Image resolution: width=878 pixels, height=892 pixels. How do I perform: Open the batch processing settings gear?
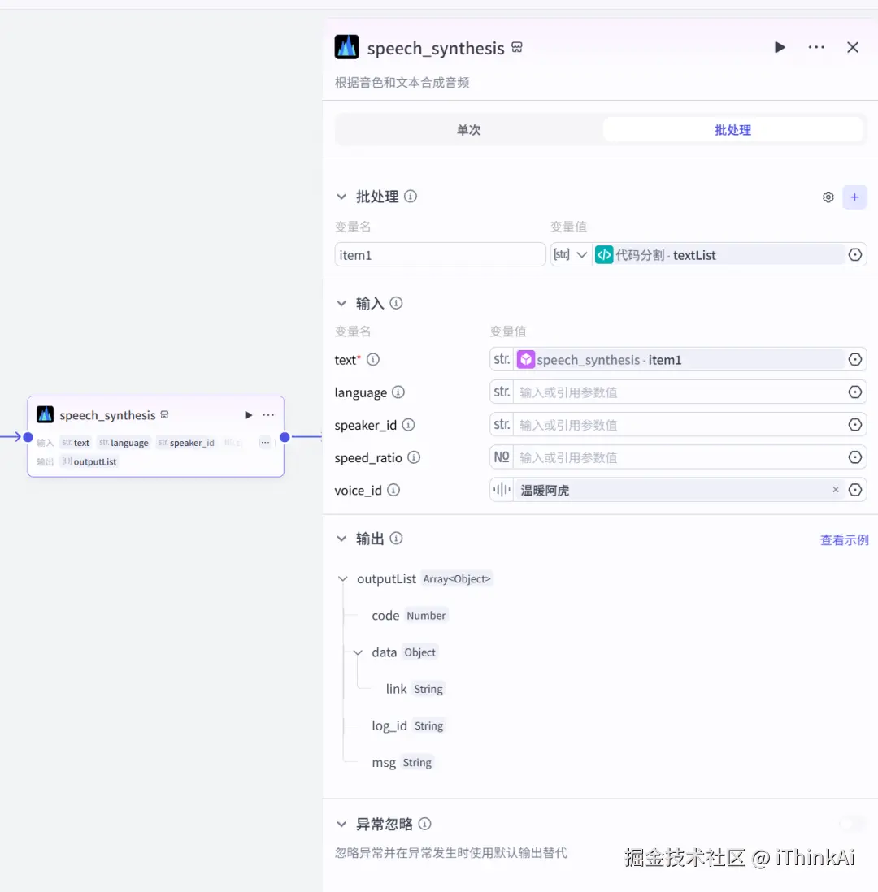[828, 197]
